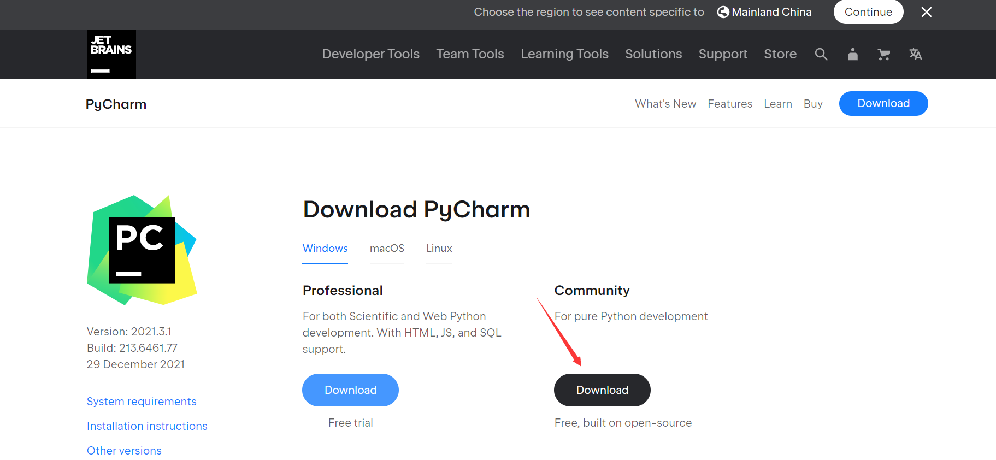
Task: Select the Windows tab
Action: (325, 249)
